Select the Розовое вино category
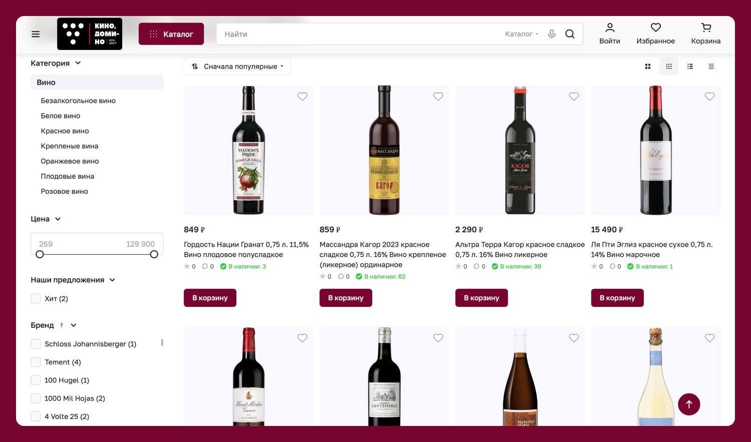Viewport: 751px width, 442px height. 64,191
